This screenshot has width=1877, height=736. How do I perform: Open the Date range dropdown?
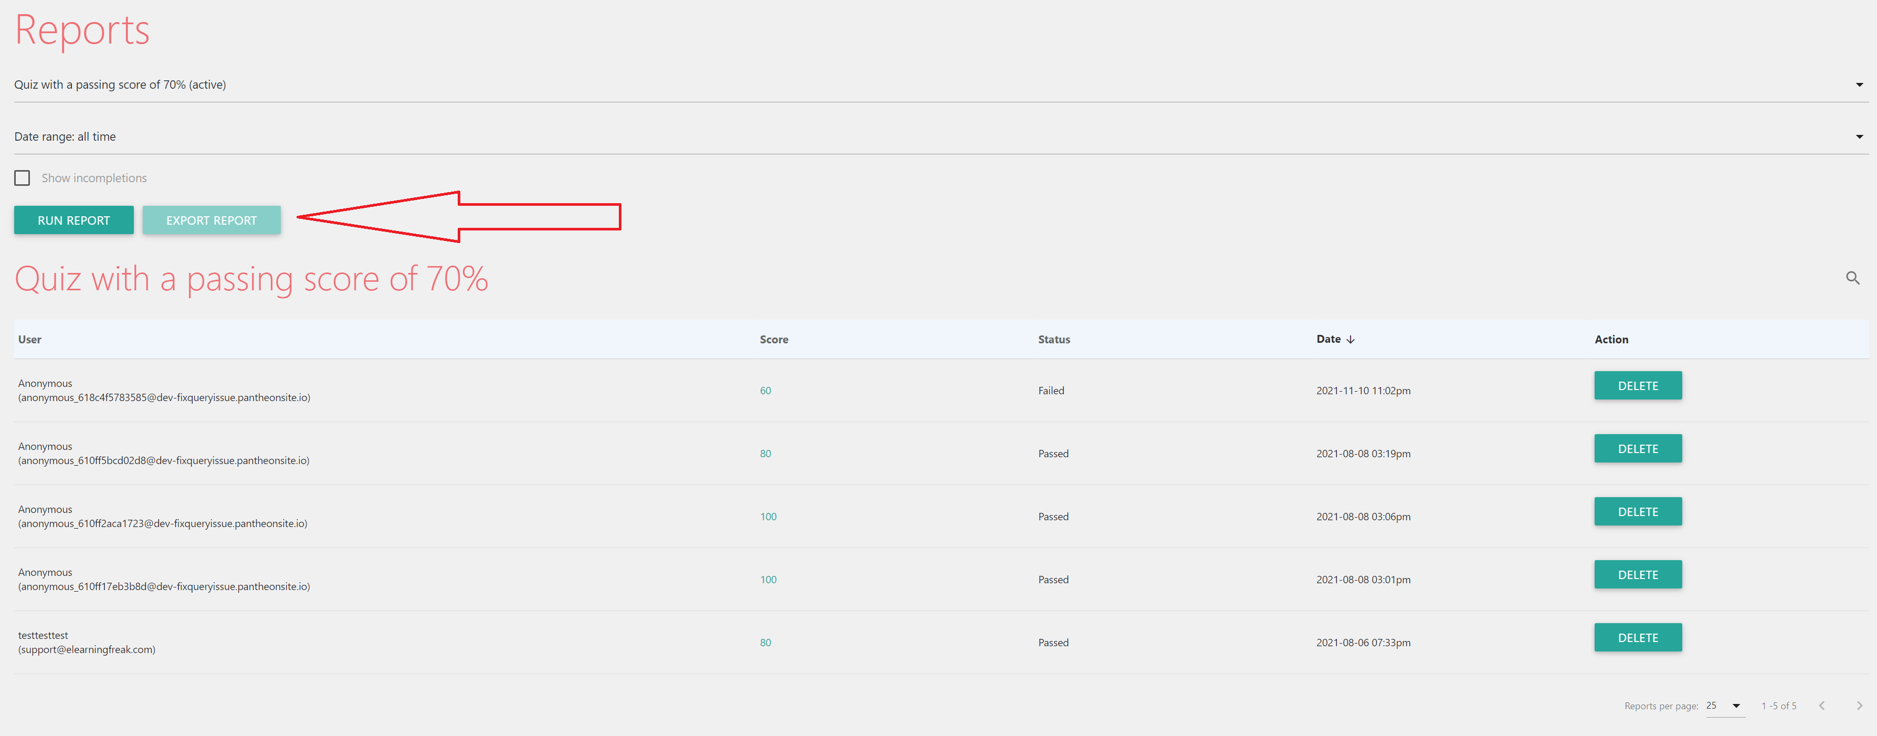pyautogui.click(x=941, y=136)
